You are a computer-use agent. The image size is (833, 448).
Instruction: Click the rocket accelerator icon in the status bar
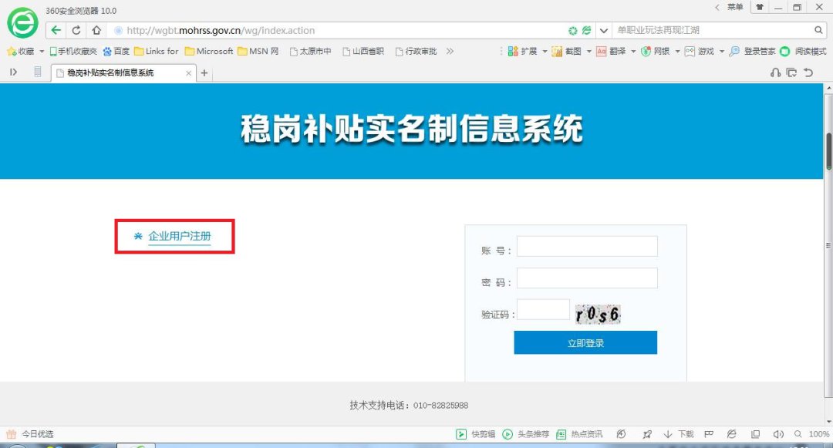tap(647, 434)
